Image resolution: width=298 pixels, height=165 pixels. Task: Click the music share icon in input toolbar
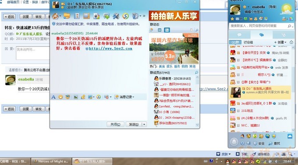83,97
